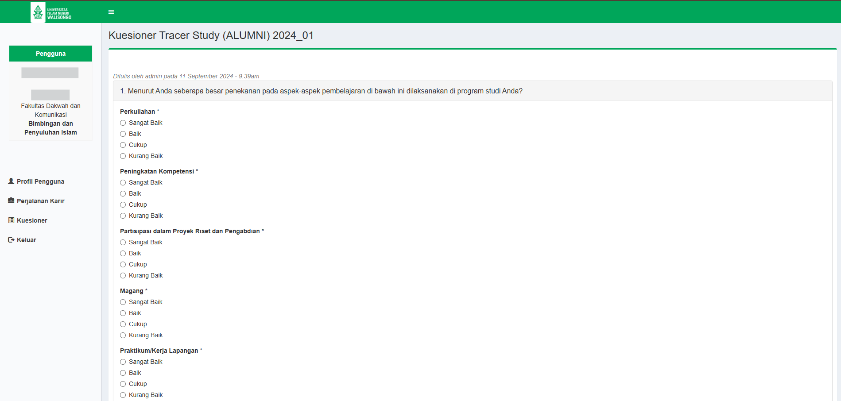Click the UIN Walisongo logo
Image resolution: width=841 pixels, height=401 pixels.
click(51, 12)
